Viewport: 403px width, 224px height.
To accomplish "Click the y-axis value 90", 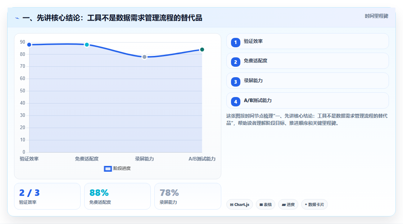I will tap(23, 42).
